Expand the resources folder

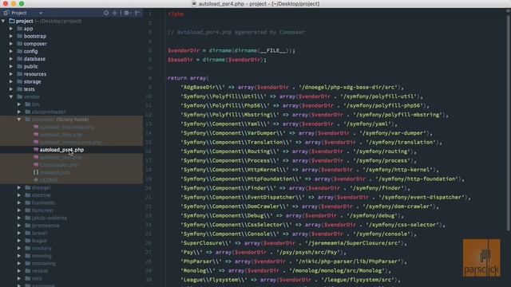11,74
